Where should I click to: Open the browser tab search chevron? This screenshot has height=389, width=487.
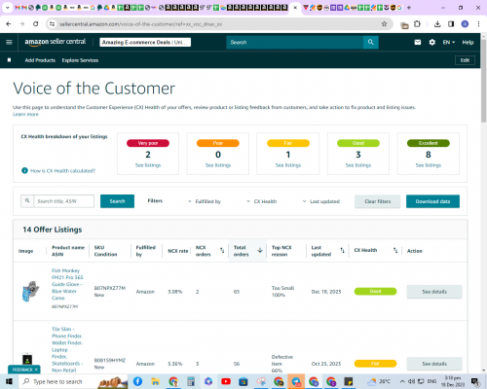(x=7, y=8)
